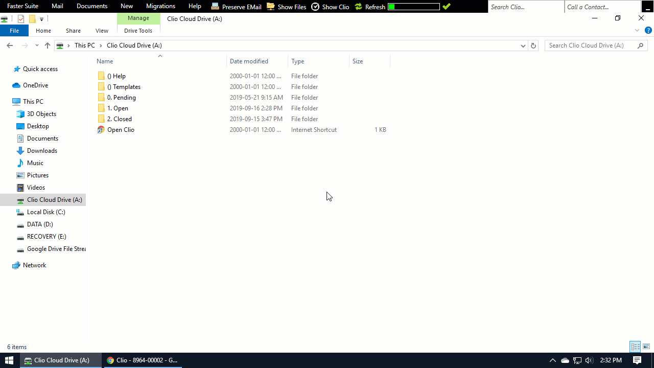Expand the chevron after This PC breadcrumb
The height and width of the screenshot is (368, 654).
[x=101, y=45]
